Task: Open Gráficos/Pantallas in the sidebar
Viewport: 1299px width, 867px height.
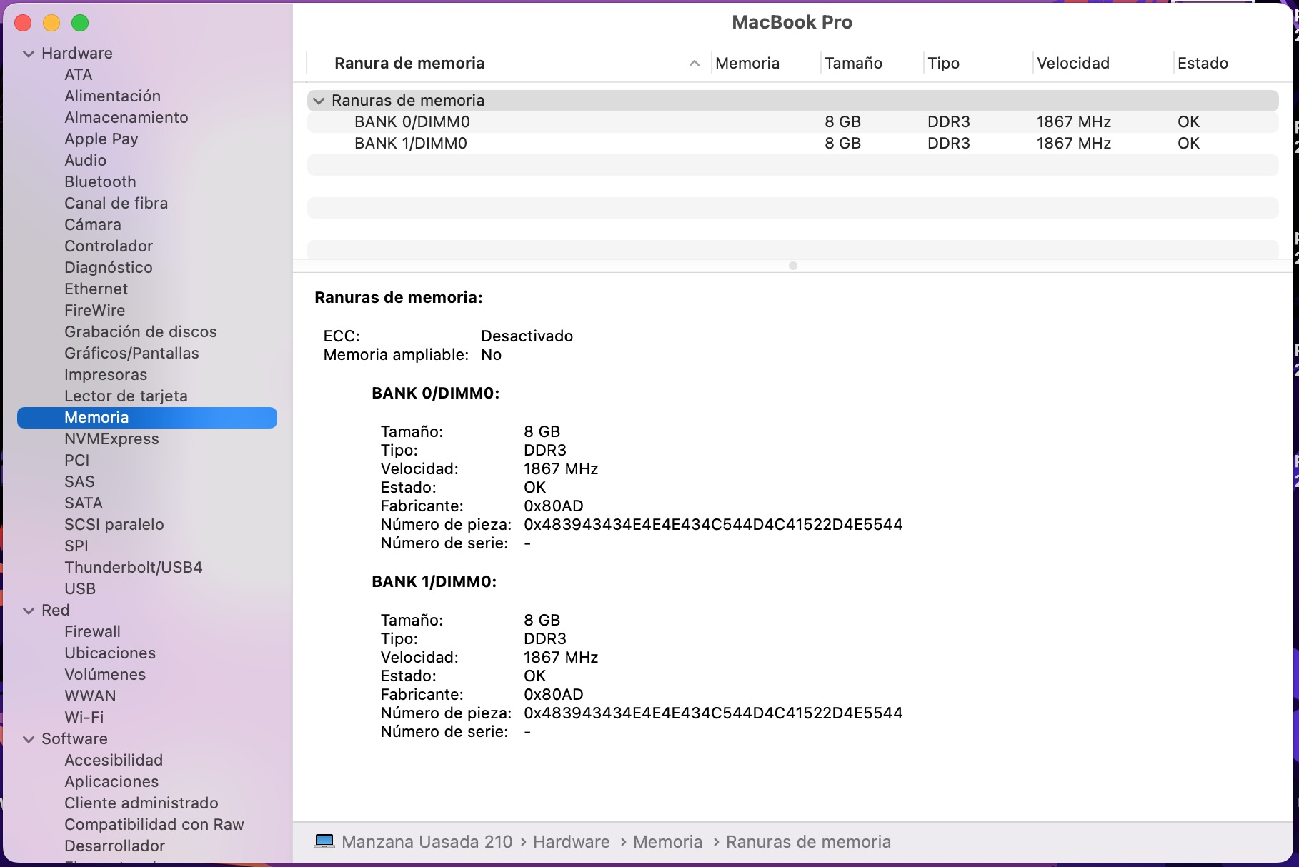Action: click(x=131, y=354)
